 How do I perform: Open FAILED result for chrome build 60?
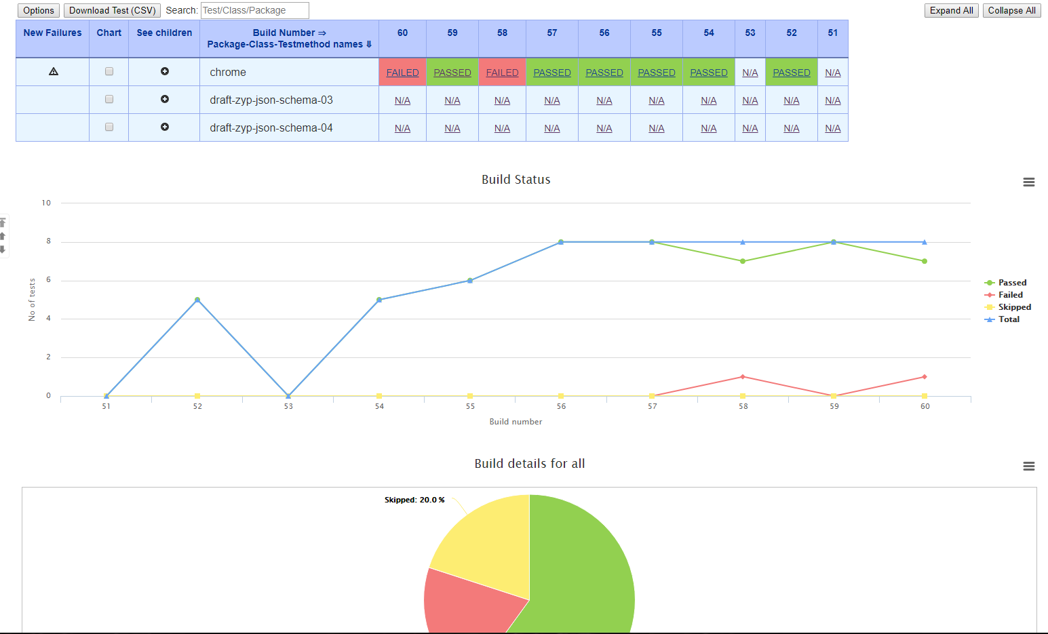click(x=403, y=73)
